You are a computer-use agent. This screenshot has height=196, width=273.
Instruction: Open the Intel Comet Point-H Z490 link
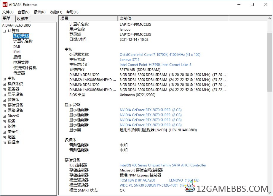[x=156, y=64]
